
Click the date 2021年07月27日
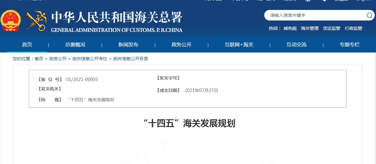point(201,90)
